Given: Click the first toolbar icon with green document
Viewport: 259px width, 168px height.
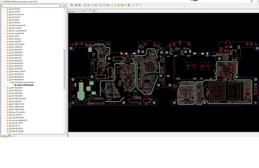Looking at the screenshot, I should pyautogui.click(x=72, y=5).
